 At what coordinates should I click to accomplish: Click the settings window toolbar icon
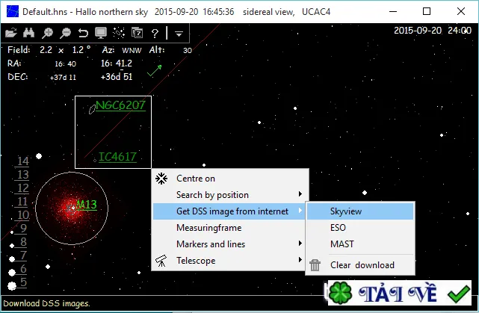pos(137,33)
